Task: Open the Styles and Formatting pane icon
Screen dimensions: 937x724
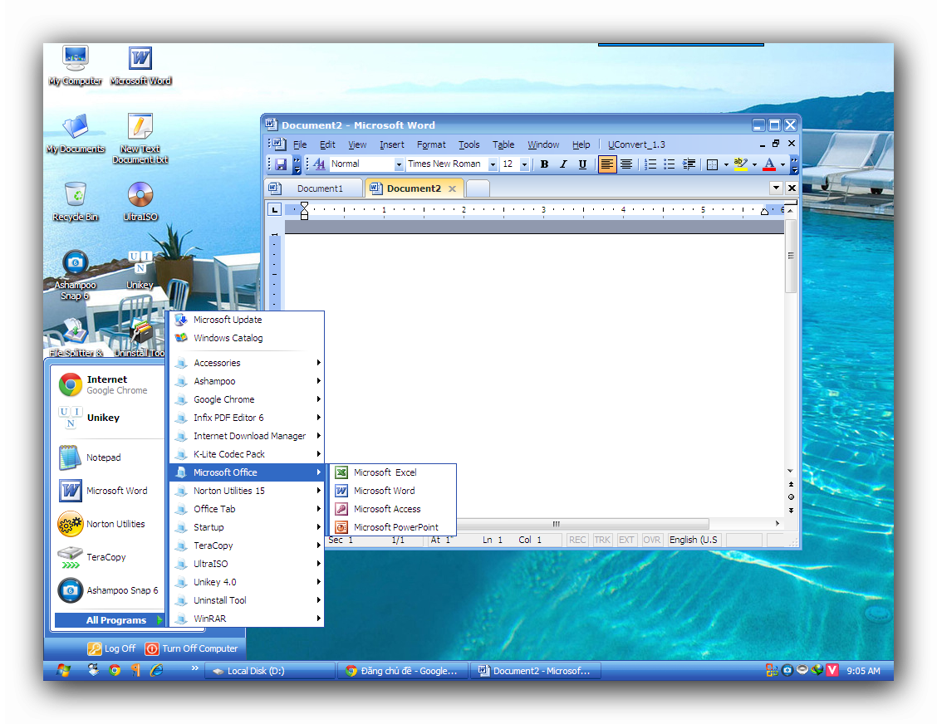Action: 319,164
